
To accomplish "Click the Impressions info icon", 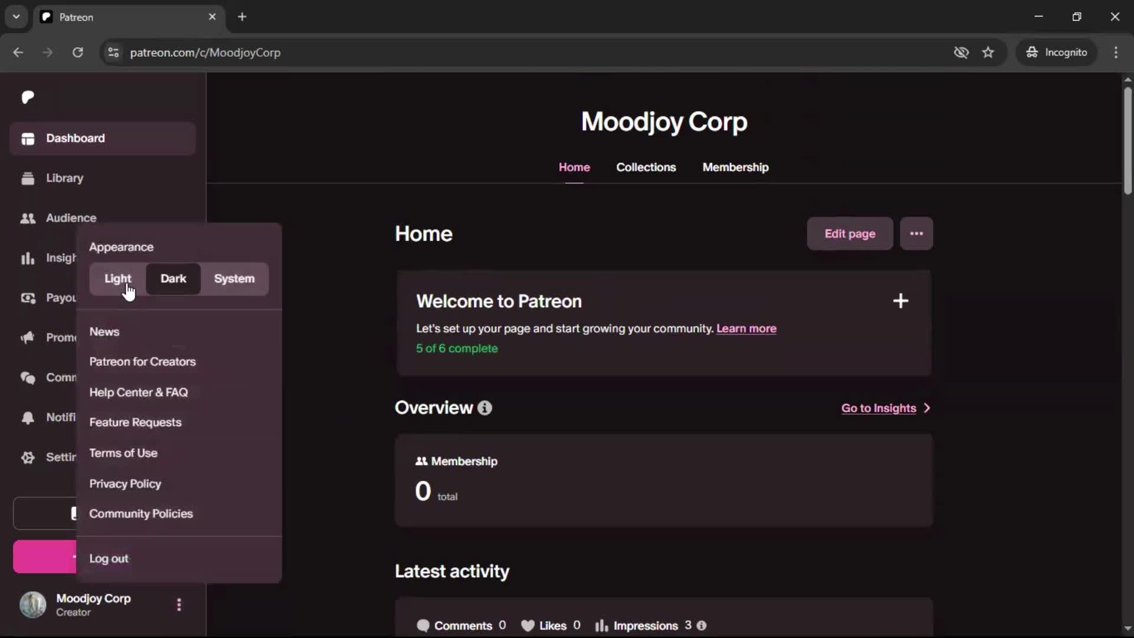I will pyautogui.click(x=702, y=626).
